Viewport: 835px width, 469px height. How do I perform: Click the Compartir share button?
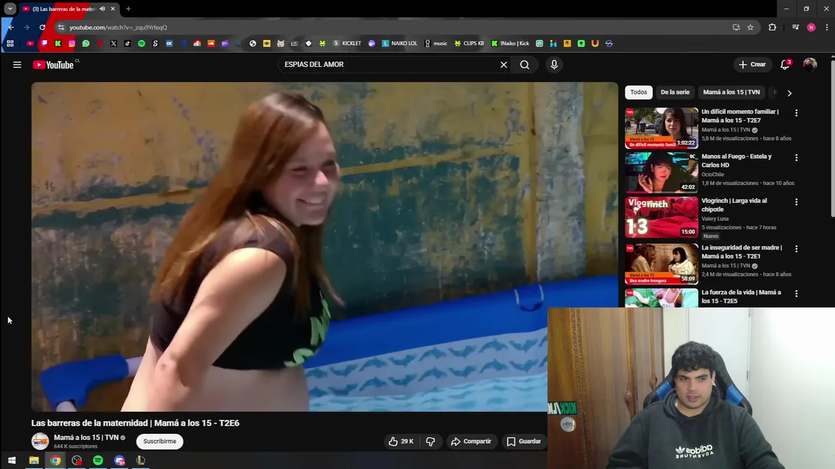[x=471, y=441]
